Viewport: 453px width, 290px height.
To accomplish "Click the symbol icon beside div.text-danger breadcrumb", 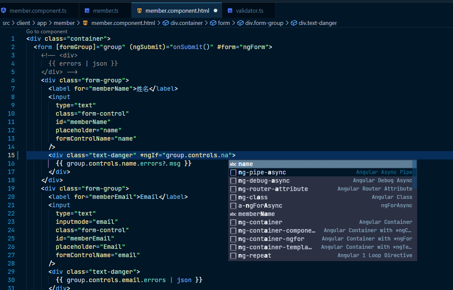I will point(293,23).
